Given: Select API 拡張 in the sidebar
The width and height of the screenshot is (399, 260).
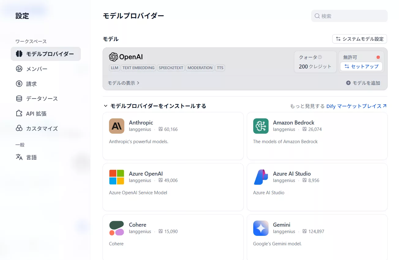Looking at the screenshot, I should pos(36,113).
